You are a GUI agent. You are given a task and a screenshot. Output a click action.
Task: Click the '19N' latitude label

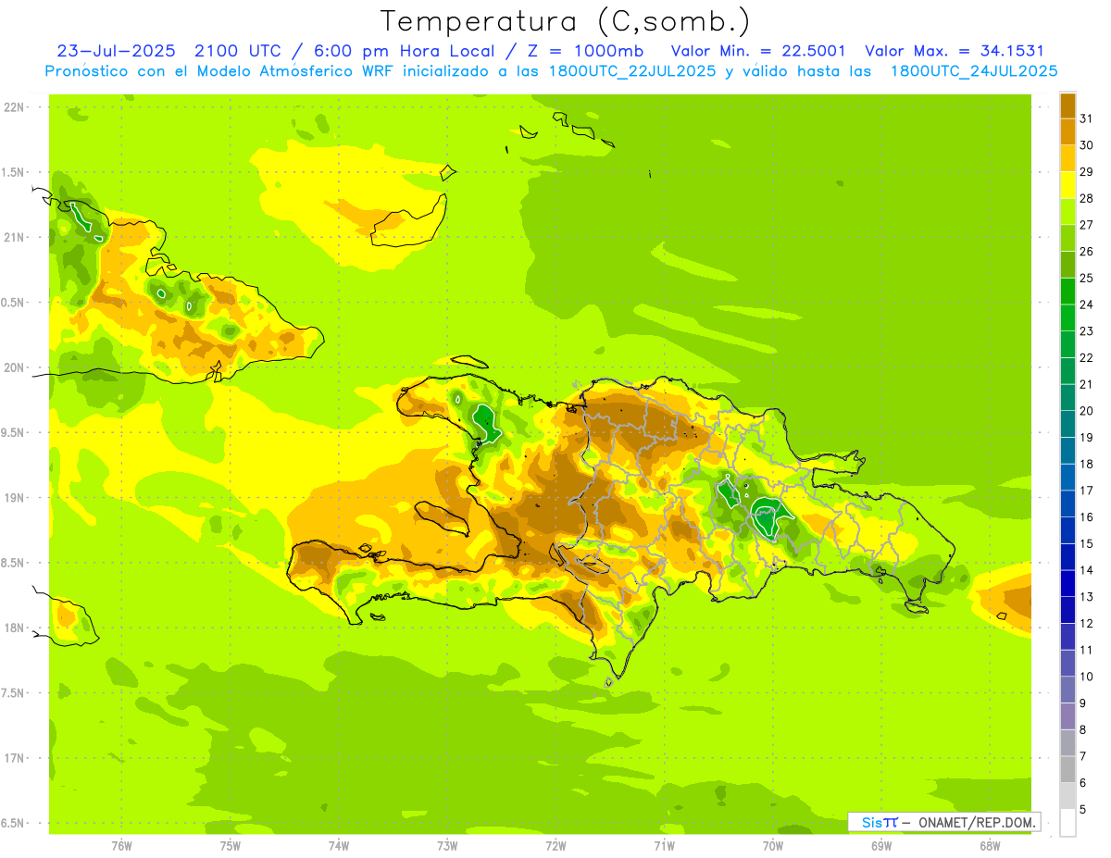point(13,497)
